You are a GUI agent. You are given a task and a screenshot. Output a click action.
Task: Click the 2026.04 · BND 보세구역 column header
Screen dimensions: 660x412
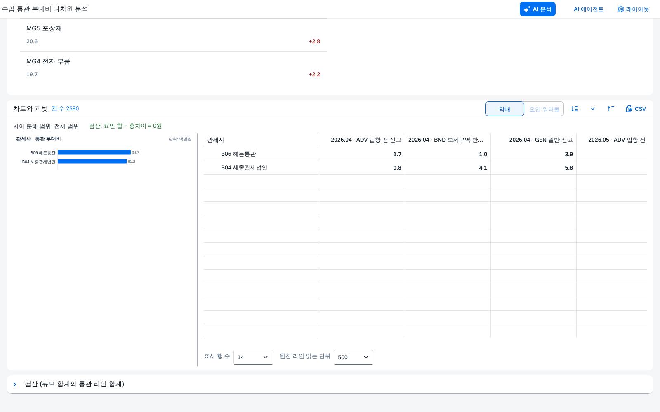tap(448, 140)
